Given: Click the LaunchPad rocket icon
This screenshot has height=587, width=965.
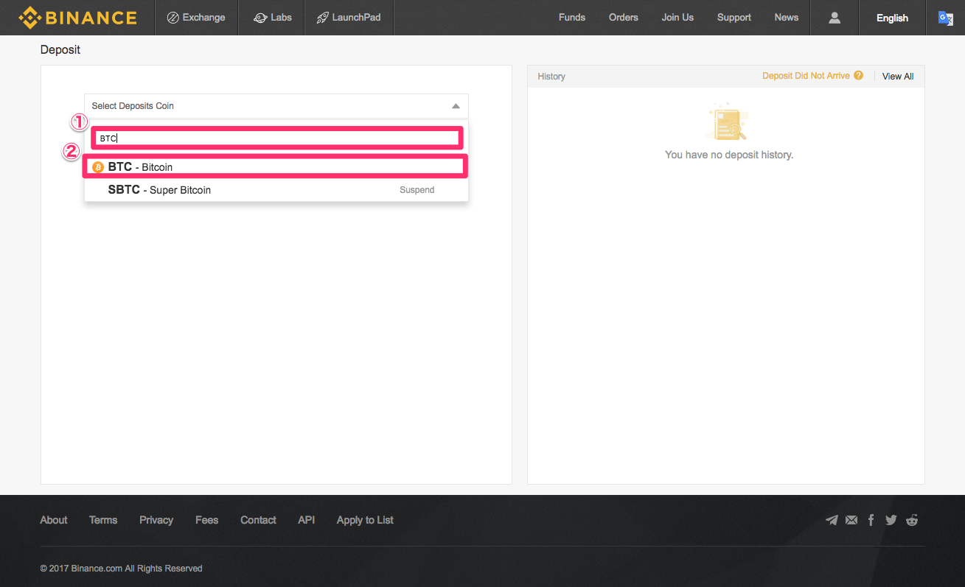Looking at the screenshot, I should tap(322, 18).
